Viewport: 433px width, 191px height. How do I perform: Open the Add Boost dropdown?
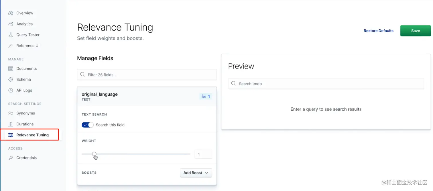196,173
